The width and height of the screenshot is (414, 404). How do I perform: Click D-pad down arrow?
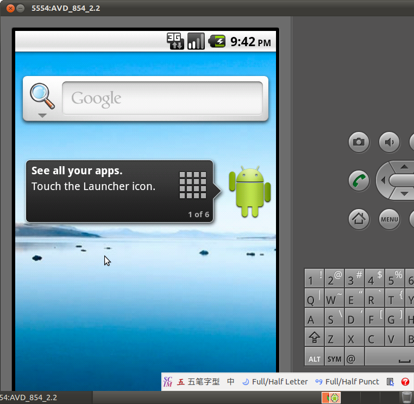pyautogui.click(x=404, y=194)
